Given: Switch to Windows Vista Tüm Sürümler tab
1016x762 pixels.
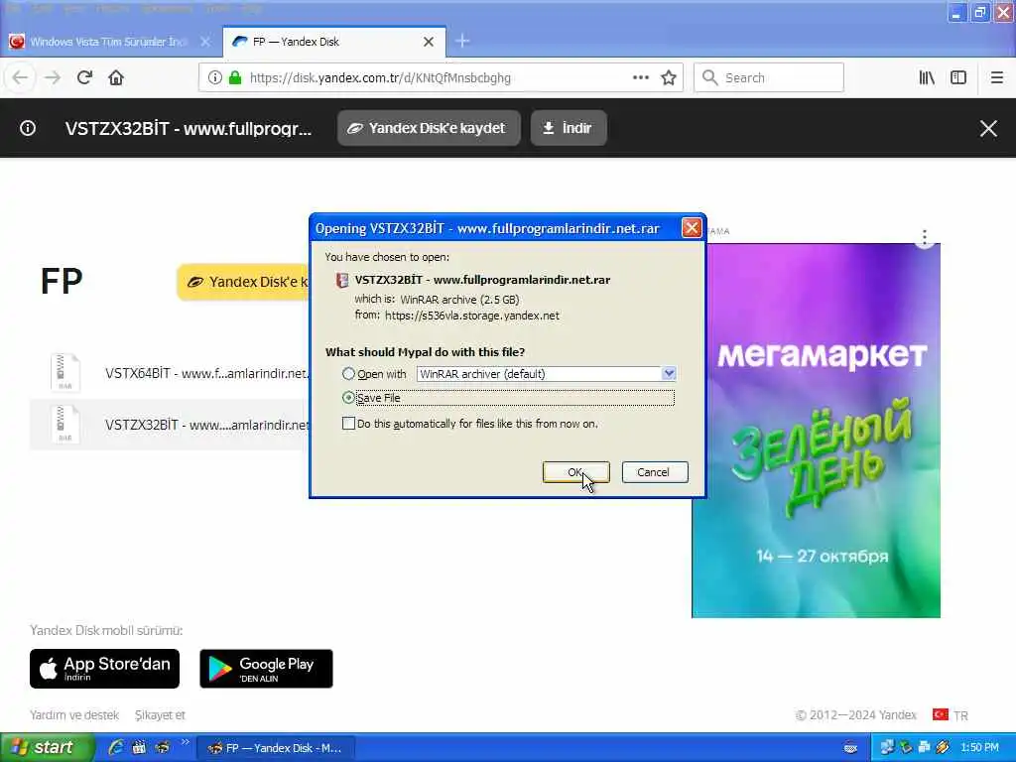Looking at the screenshot, I should point(107,42).
